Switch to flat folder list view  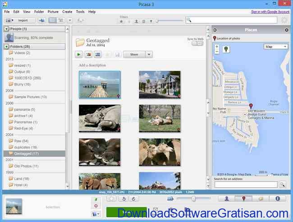52,20
